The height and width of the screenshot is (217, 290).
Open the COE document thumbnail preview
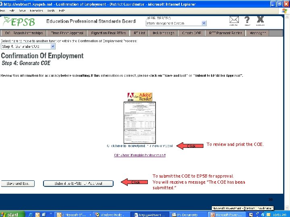click(140, 123)
